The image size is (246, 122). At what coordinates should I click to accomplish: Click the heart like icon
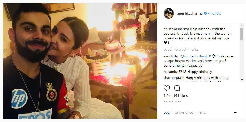pyautogui.click(x=167, y=88)
